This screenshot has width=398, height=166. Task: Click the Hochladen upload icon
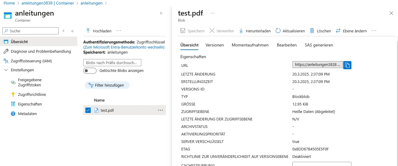click(88, 31)
